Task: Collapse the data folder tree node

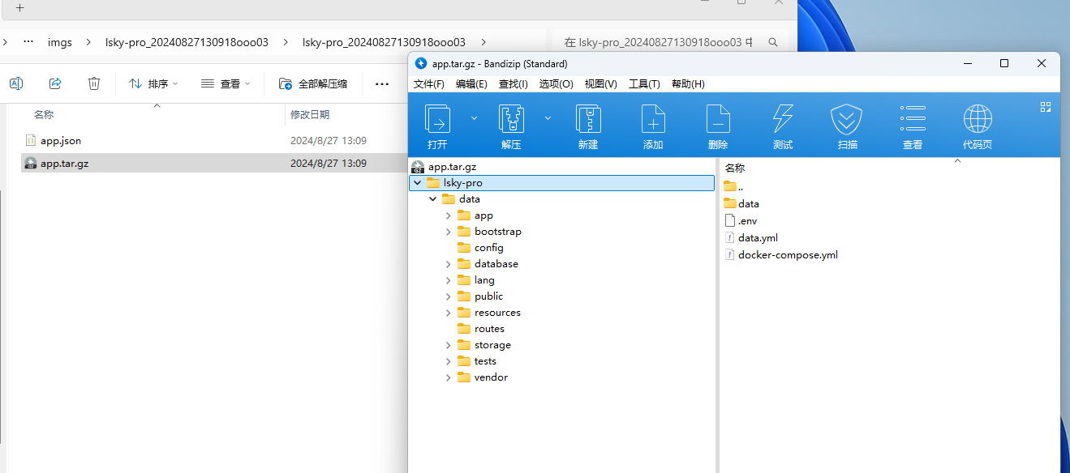Action: (x=433, y=199)
